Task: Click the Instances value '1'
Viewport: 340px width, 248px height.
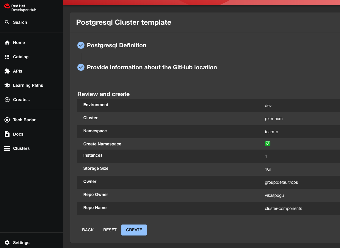Action: [x=266, y=156]
